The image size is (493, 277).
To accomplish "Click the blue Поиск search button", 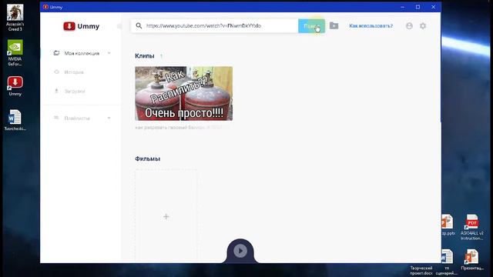I will [x=311, y=25].
